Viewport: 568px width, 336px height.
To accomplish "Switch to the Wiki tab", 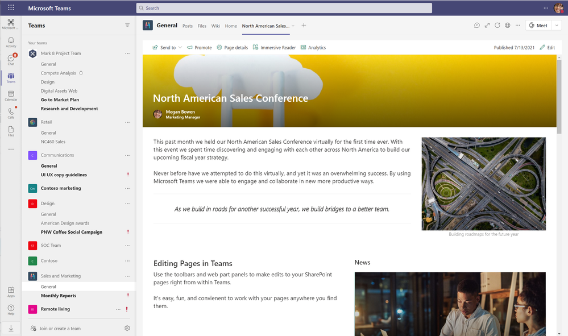I will 215,26.
